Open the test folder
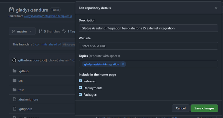The image size is (223, 118). [x=21, y=90]
